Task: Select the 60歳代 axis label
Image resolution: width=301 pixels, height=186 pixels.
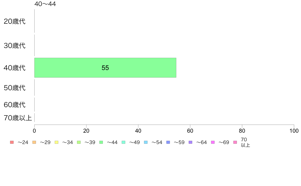Action: pos(15,105)
